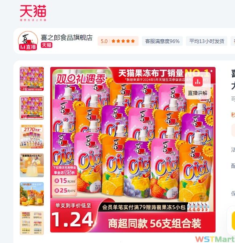
Task: Select the orange juice glass thumbnail
Action: tap(32, 166)
